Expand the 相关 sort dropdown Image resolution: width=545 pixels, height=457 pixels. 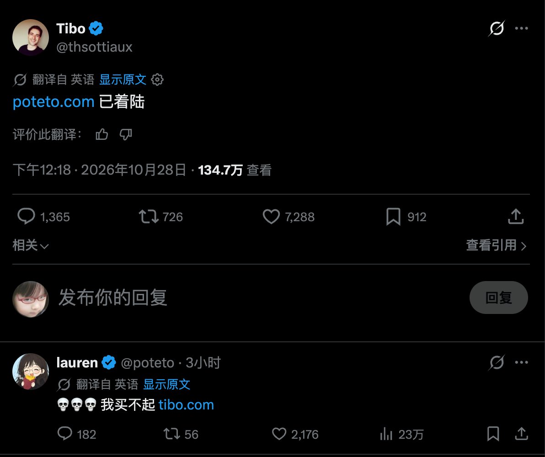[x=31, y=245]
